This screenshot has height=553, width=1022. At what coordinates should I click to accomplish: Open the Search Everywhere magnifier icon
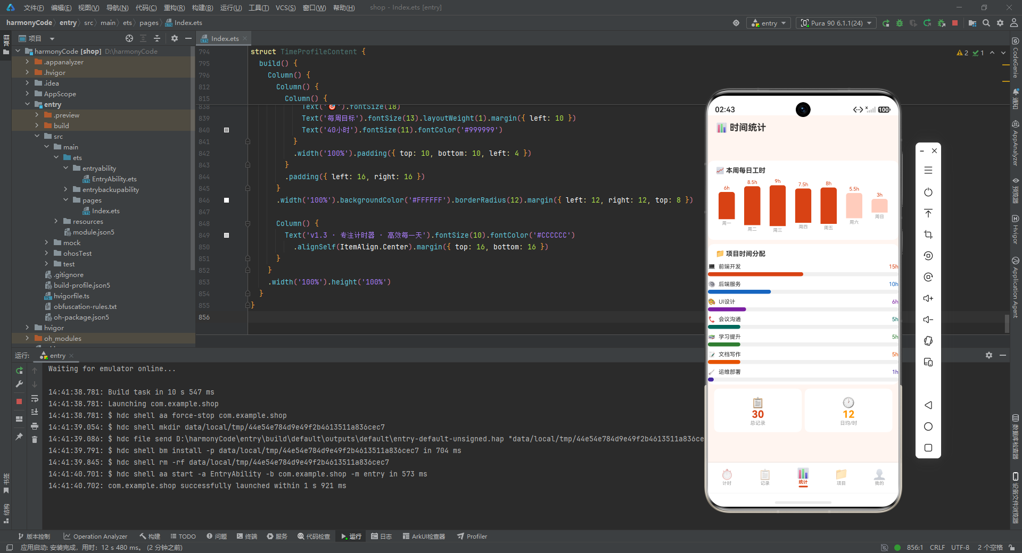click(x=986, y=23)
